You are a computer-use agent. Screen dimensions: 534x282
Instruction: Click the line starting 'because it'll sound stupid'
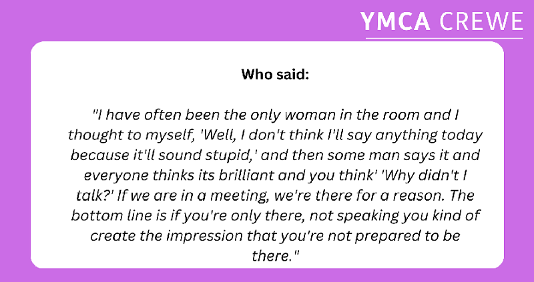tap(275, 156)
